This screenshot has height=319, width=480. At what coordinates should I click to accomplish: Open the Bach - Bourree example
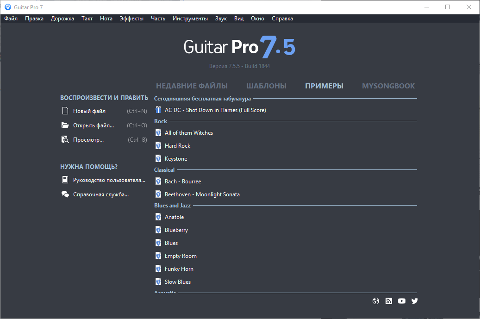tap(183, 181)
